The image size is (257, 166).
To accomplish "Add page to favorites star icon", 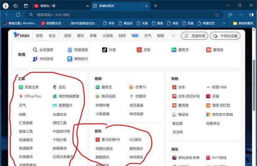I will click(217, 15).
